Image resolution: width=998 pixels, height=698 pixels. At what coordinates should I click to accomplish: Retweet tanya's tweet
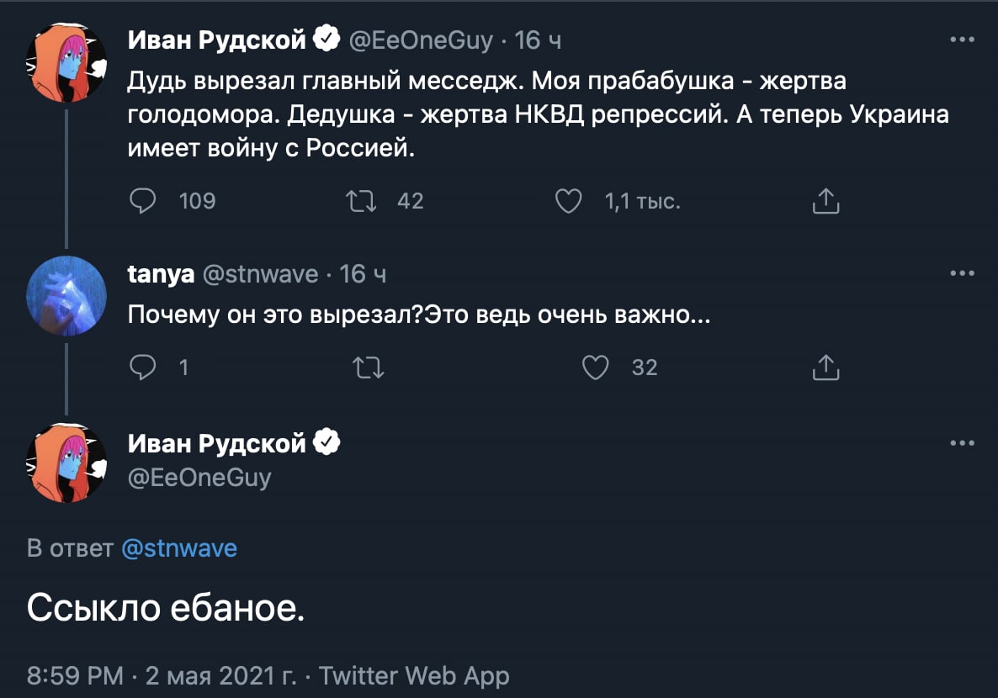click(x=369, y=368)
